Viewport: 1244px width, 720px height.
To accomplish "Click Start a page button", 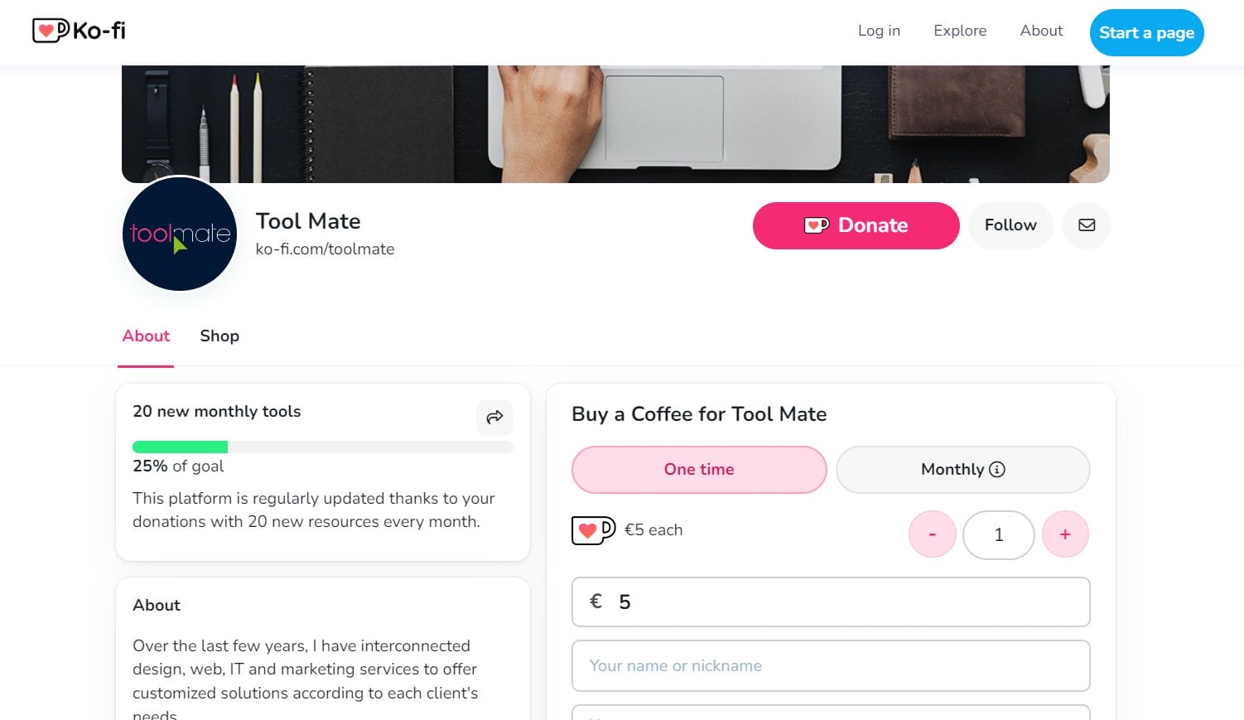I will coord(1146,33).
